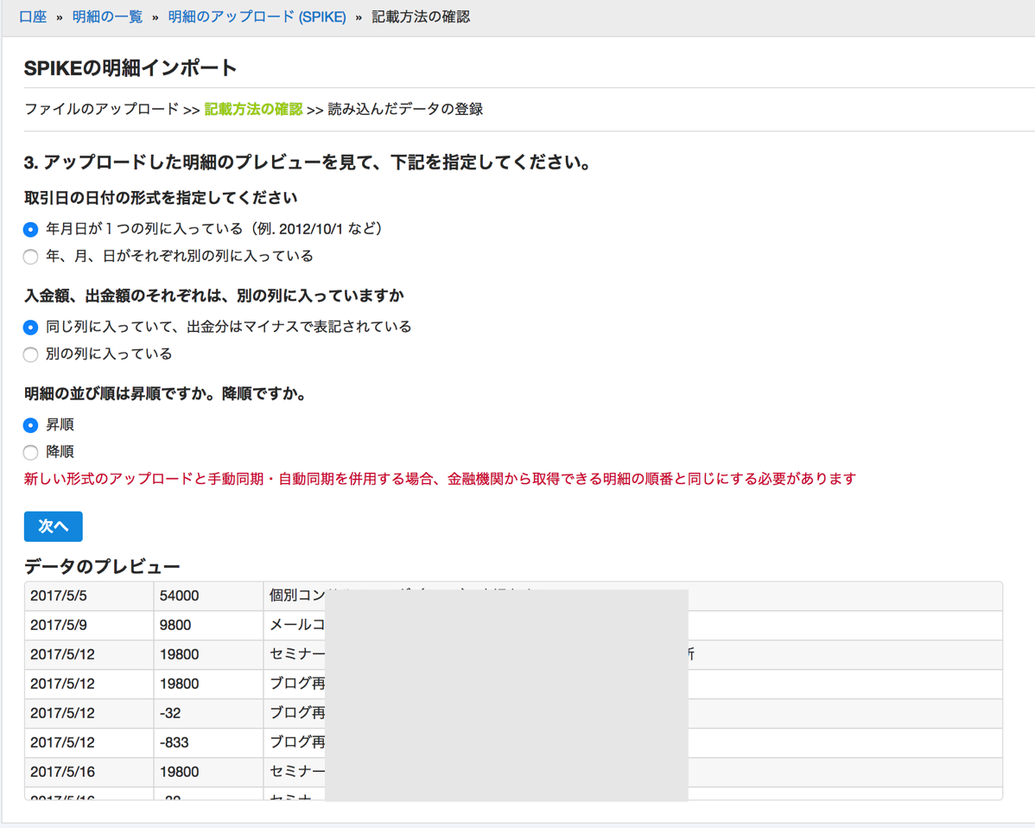Click the 2017/5/9 date cell
The height and width of the screenshot is (828, 1035).
[89, 625]
